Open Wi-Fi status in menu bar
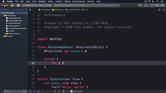166x93 pixels. 149,1
